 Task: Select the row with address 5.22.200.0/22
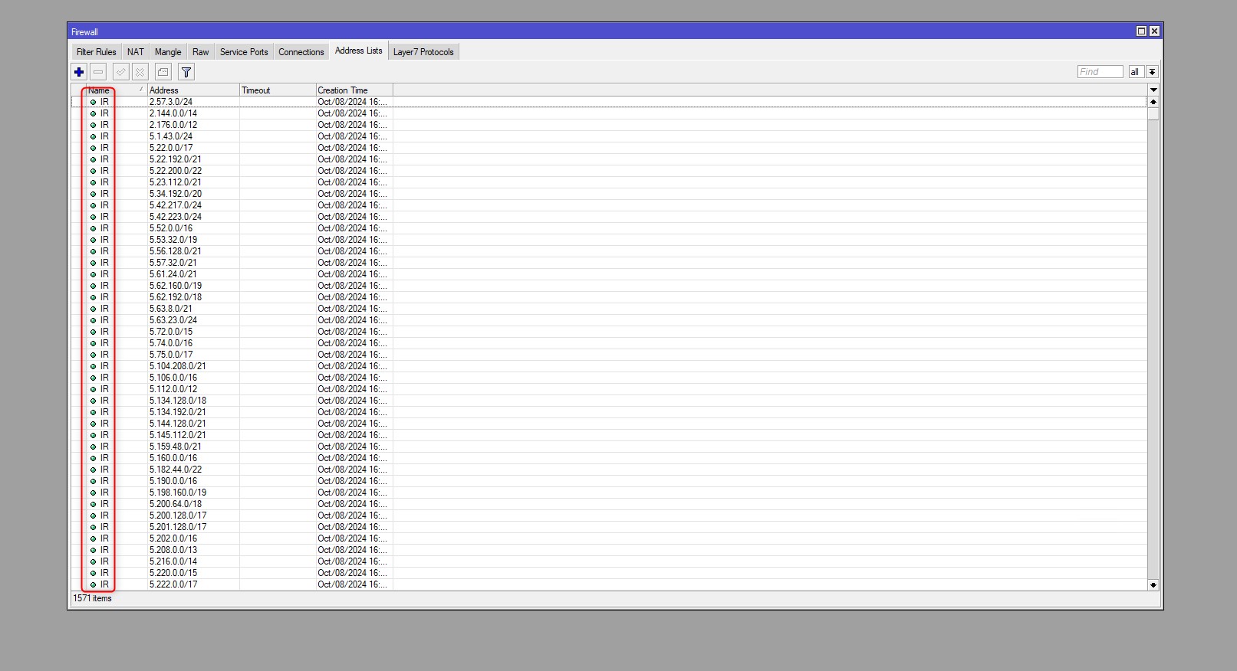[610, 171]
